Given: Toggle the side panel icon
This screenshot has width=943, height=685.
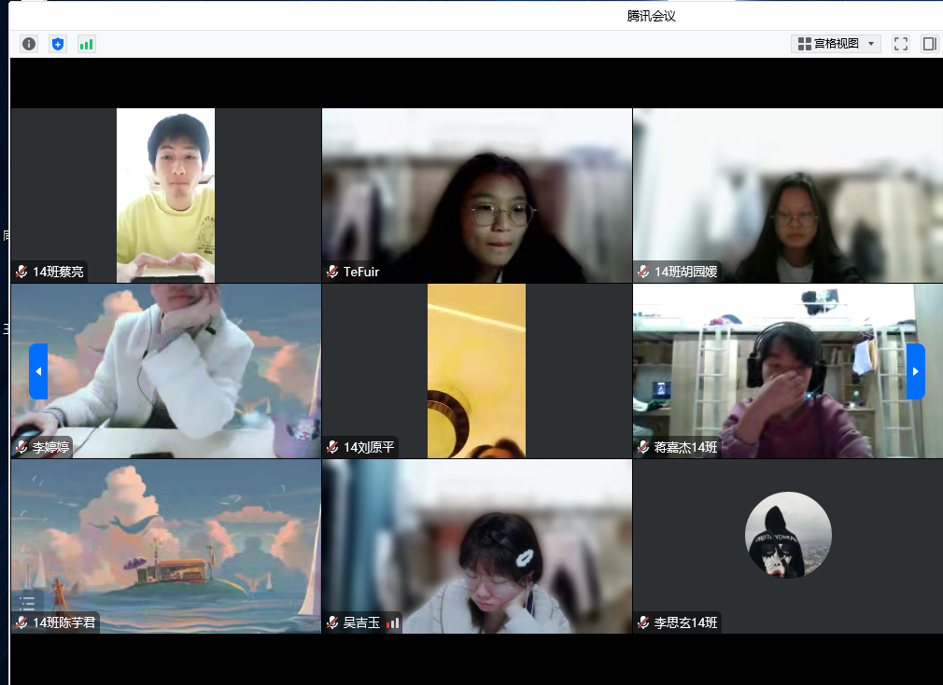Looking at the screenshot, I should 929,44.
